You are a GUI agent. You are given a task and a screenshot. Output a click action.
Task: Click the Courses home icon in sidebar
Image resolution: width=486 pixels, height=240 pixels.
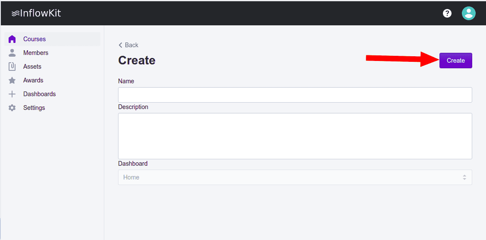point(12,39)
